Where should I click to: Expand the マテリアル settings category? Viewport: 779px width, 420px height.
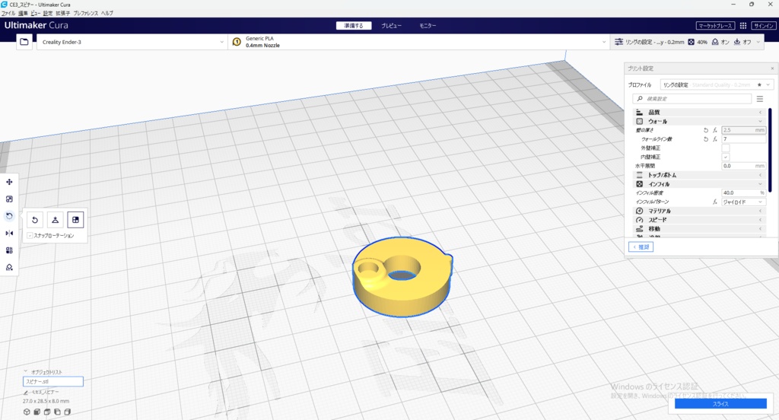click(x=700, y=211)
